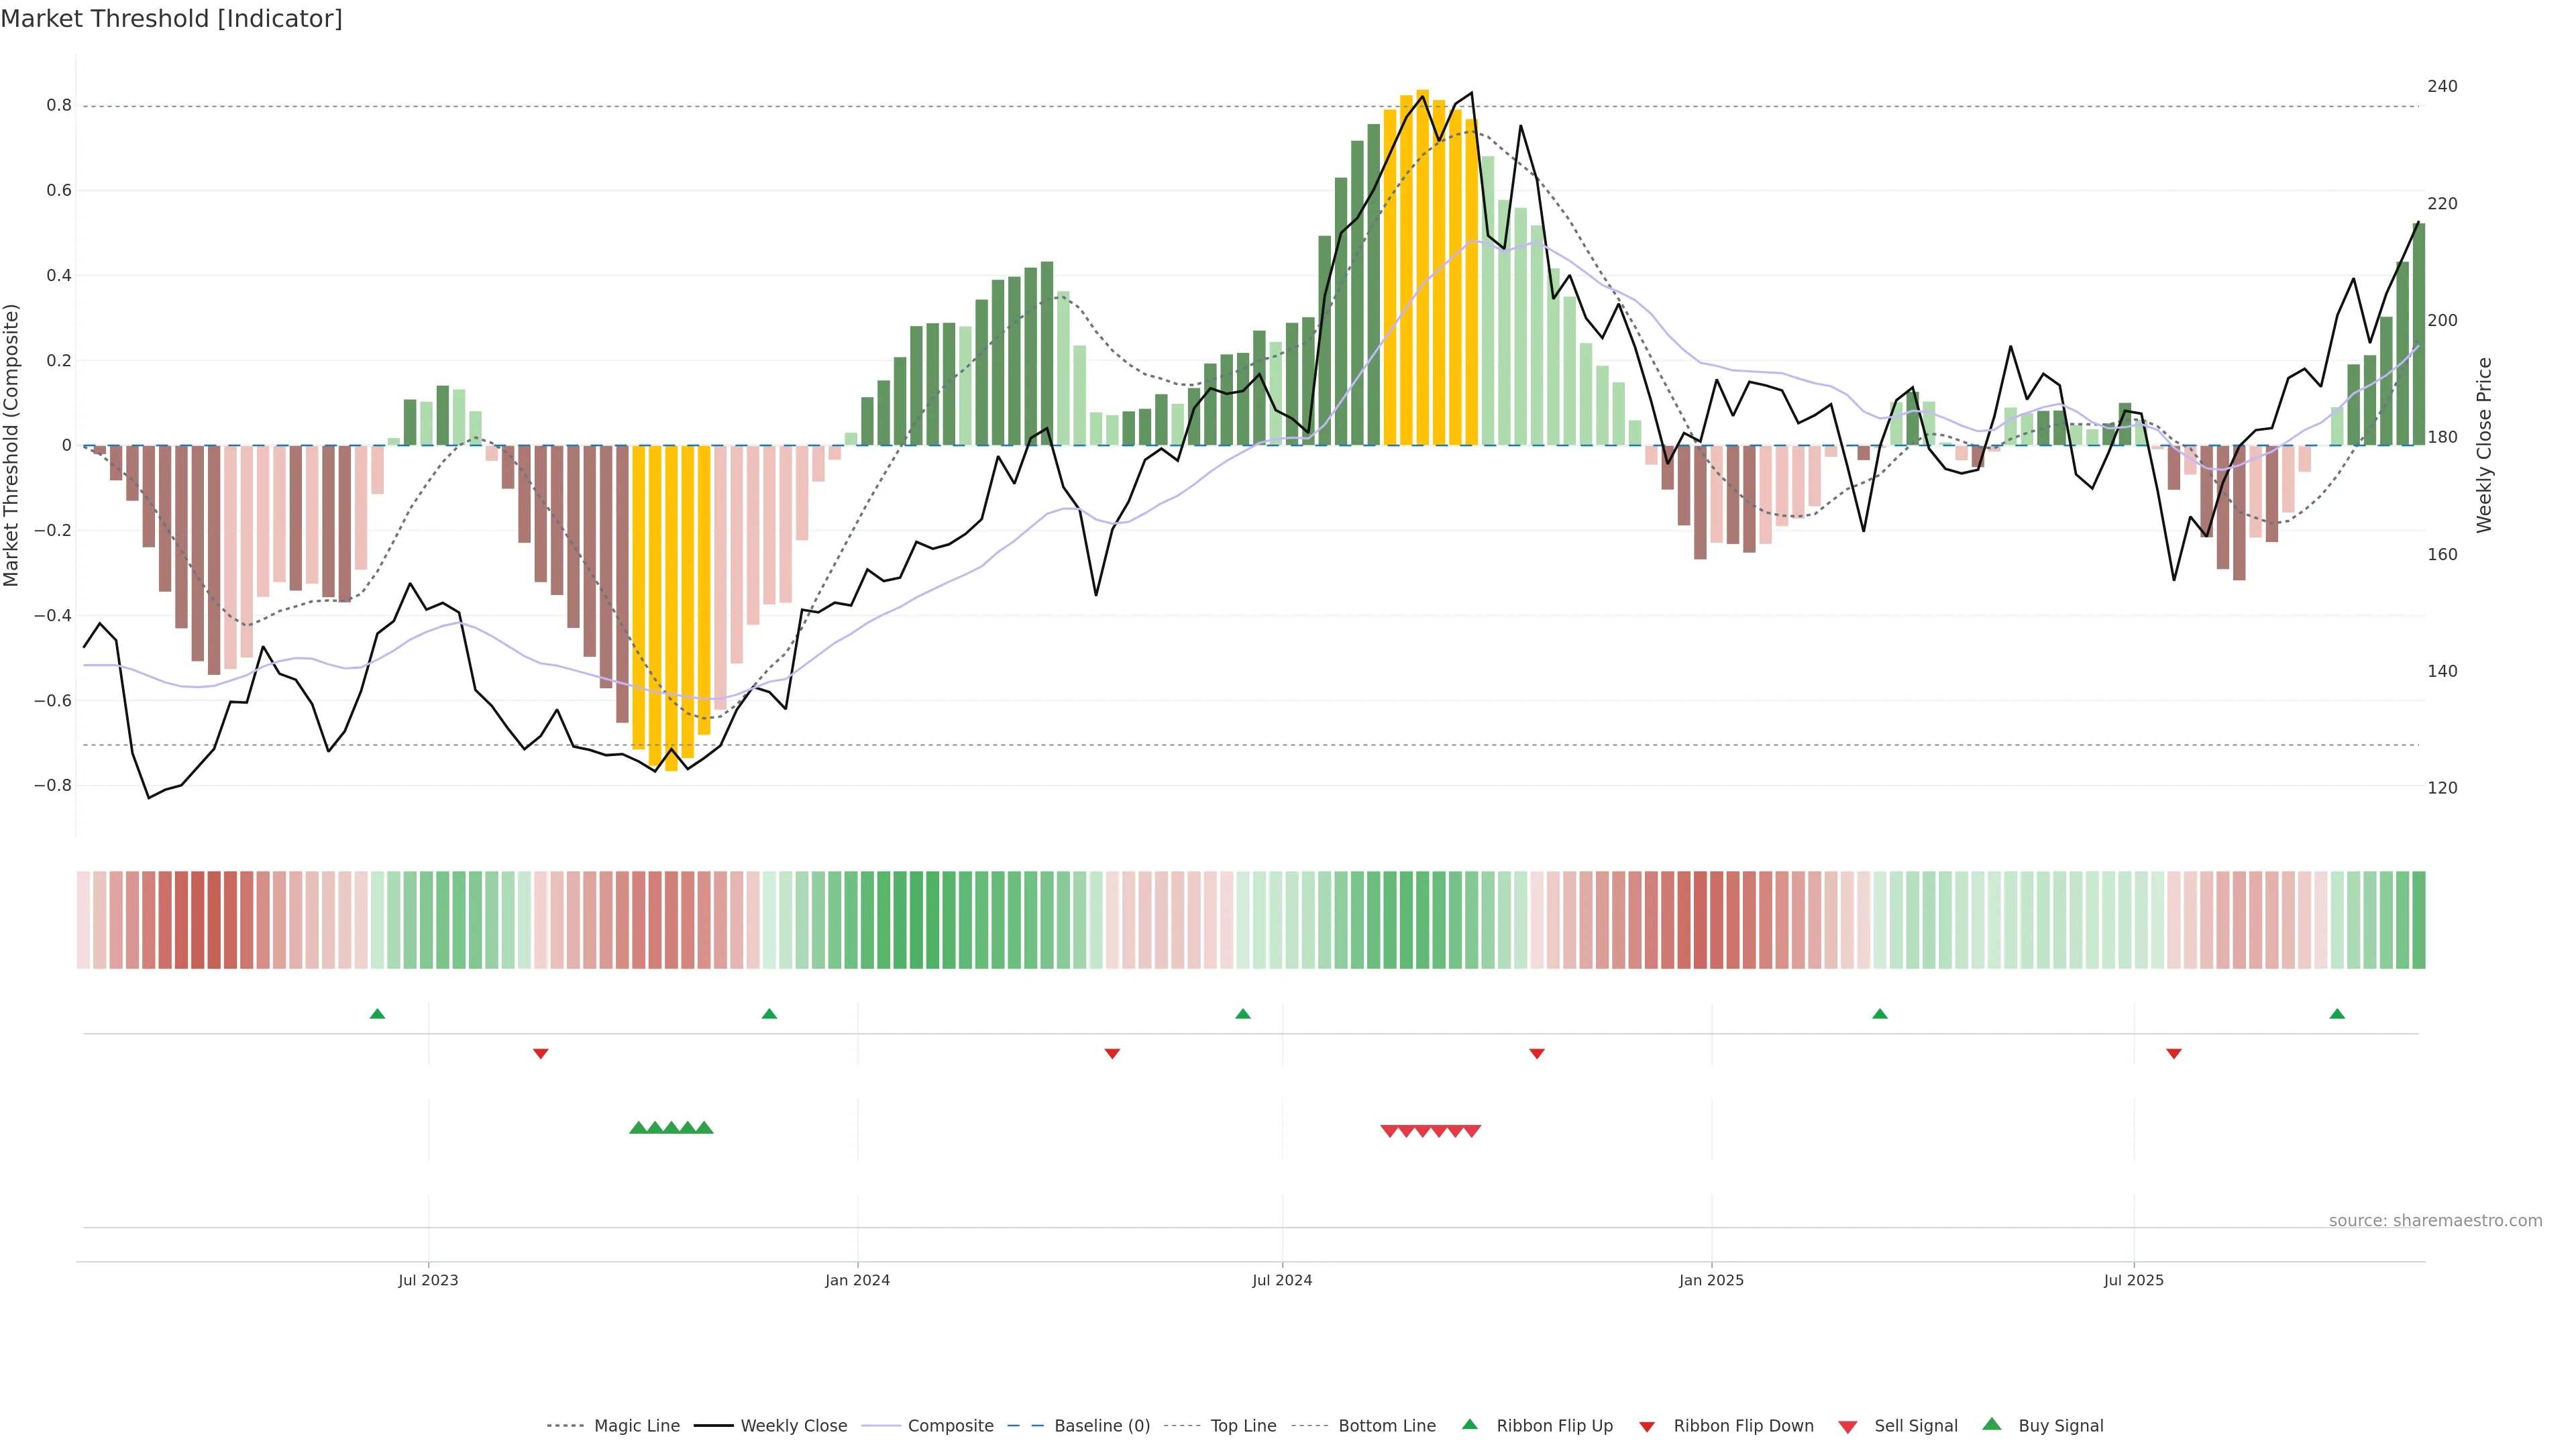Click the source: sharemaestro.com text
Viewport: 2576px width, 1449px height.
[x=2435, y=1221]
